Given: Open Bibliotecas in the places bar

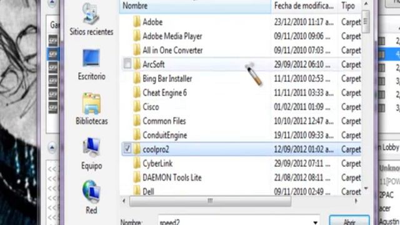Looking at the screenshot, I should click(91, 109).
